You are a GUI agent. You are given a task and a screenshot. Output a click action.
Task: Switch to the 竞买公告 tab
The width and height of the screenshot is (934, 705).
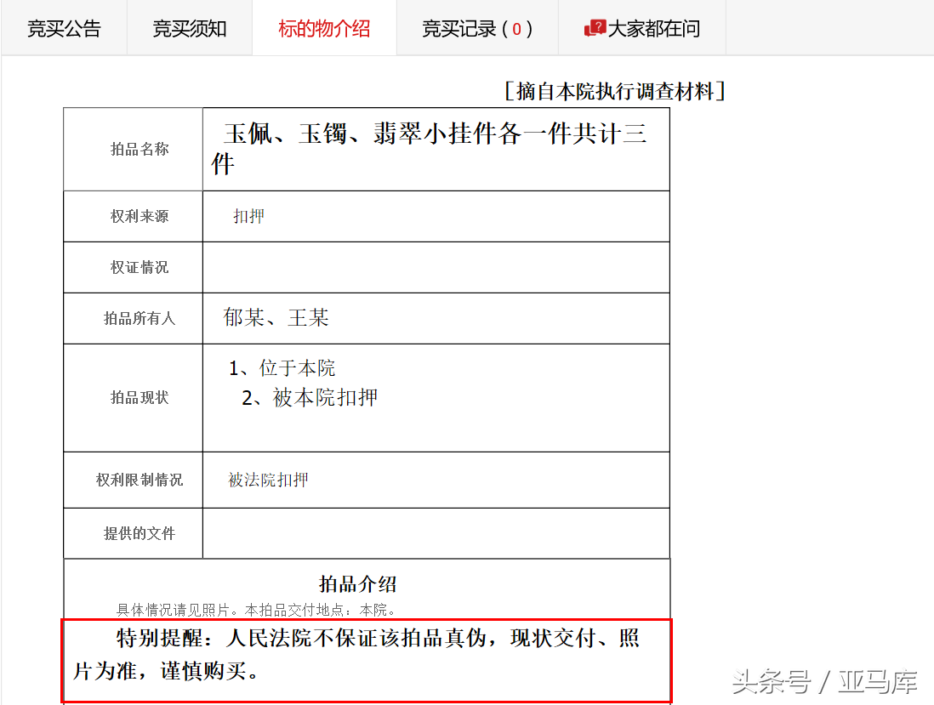[64, 28]
